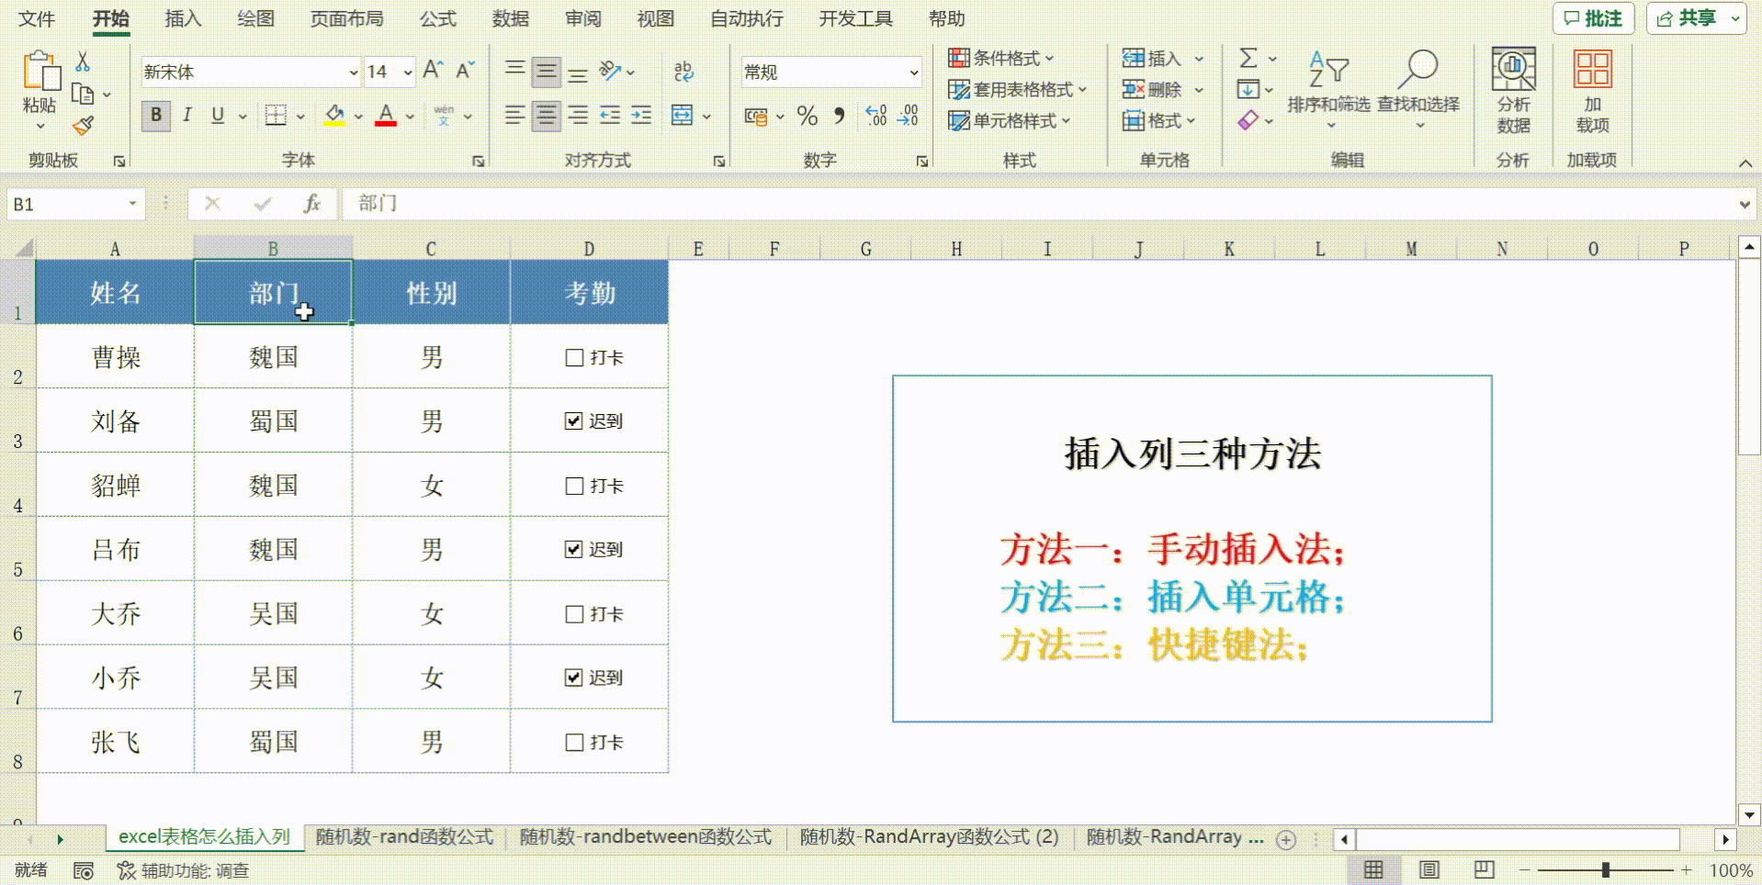Open the 页面布局 ribbon tab
The height and width of the screenshot is (885, 1762).
[346, 18]
